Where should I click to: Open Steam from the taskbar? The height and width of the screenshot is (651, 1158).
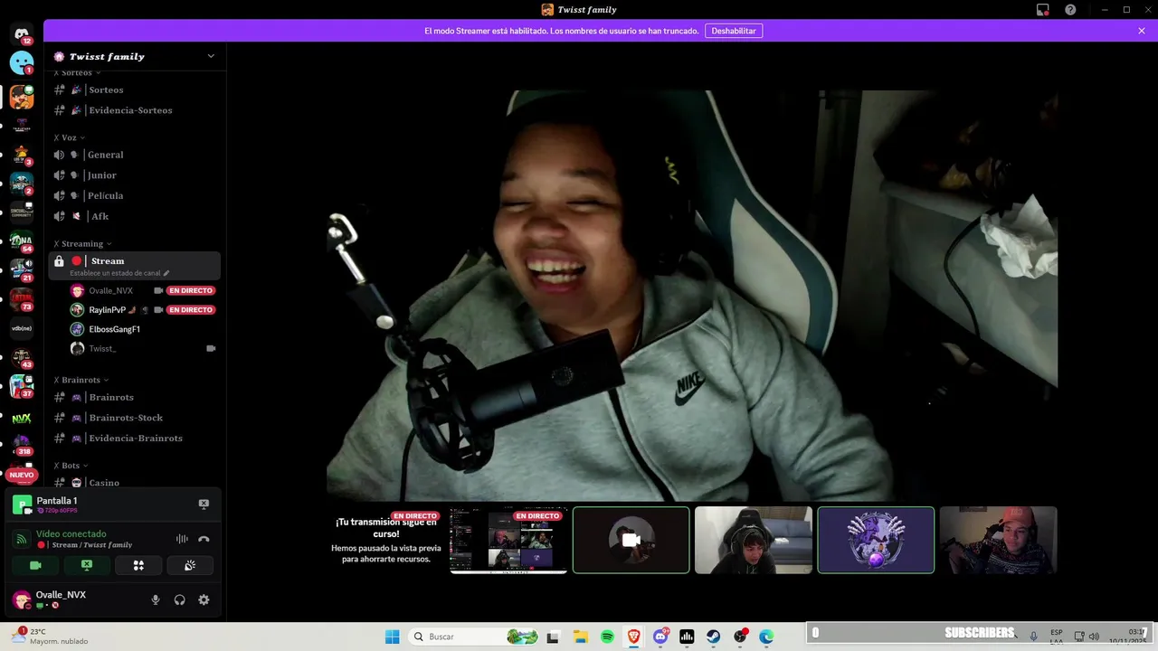click(x=714, y=637)
